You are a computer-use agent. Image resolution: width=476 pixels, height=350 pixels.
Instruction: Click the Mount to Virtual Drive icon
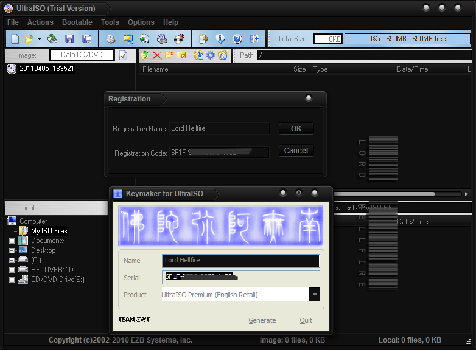(162, 39)
